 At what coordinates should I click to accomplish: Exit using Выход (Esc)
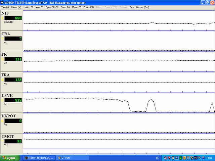click(x=142, y=7)
